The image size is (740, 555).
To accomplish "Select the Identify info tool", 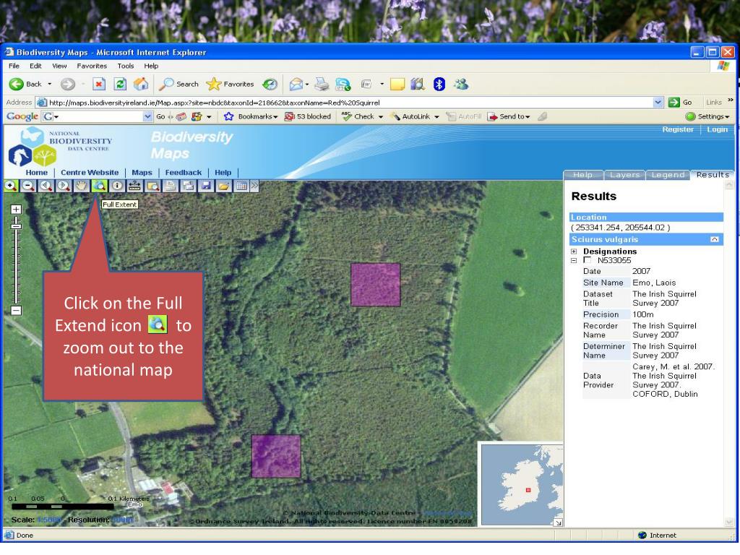I will (x=117, y=186).
